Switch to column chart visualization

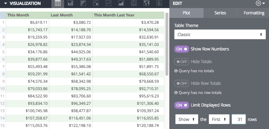70,4
